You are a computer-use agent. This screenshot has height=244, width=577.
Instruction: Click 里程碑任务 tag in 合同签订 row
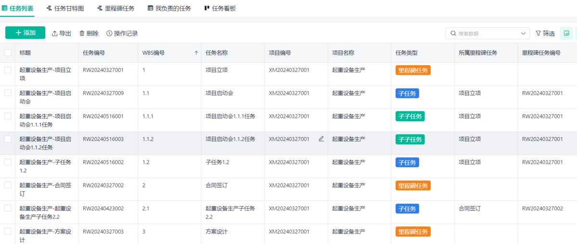point(413,185)
